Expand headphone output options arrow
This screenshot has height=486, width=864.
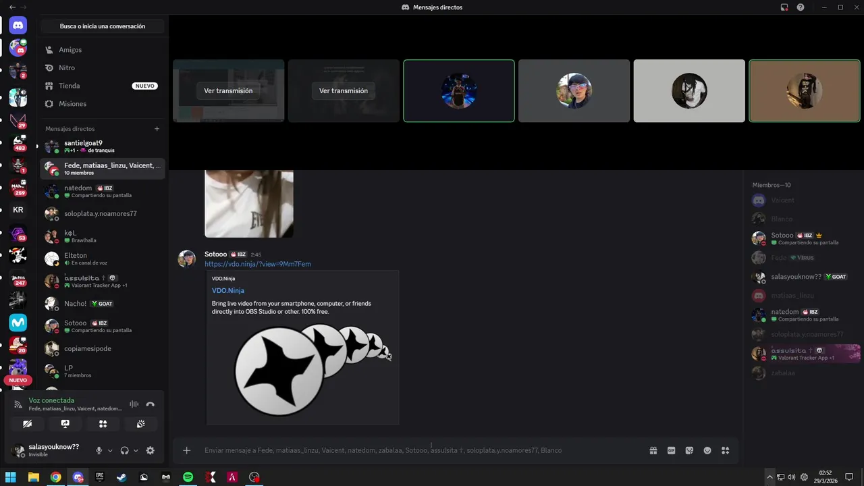pyautogui.click(x=136, y=450)
